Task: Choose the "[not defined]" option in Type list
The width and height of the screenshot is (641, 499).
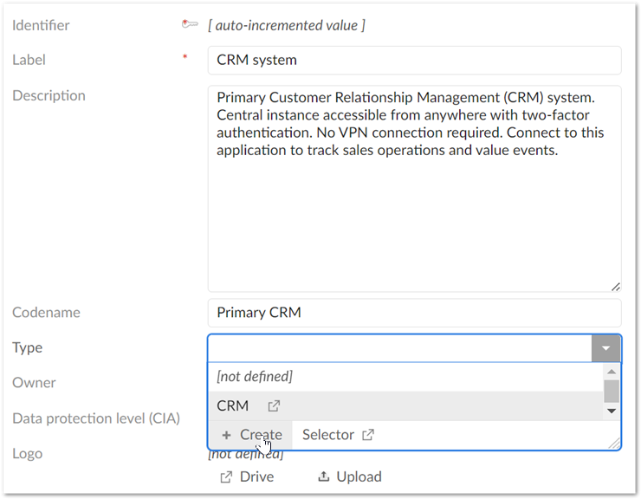Action: tap(255, 376)
